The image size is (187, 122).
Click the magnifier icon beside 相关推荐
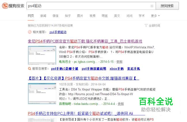tap(30, 32)
